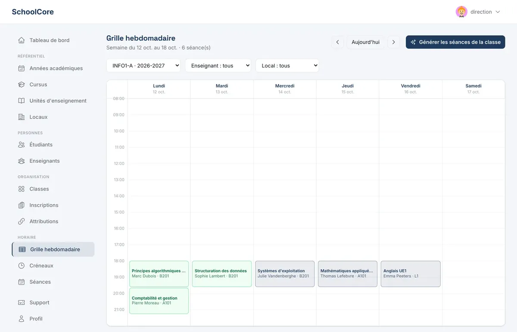Click the Support ticket icon

[x=22, y=303]
